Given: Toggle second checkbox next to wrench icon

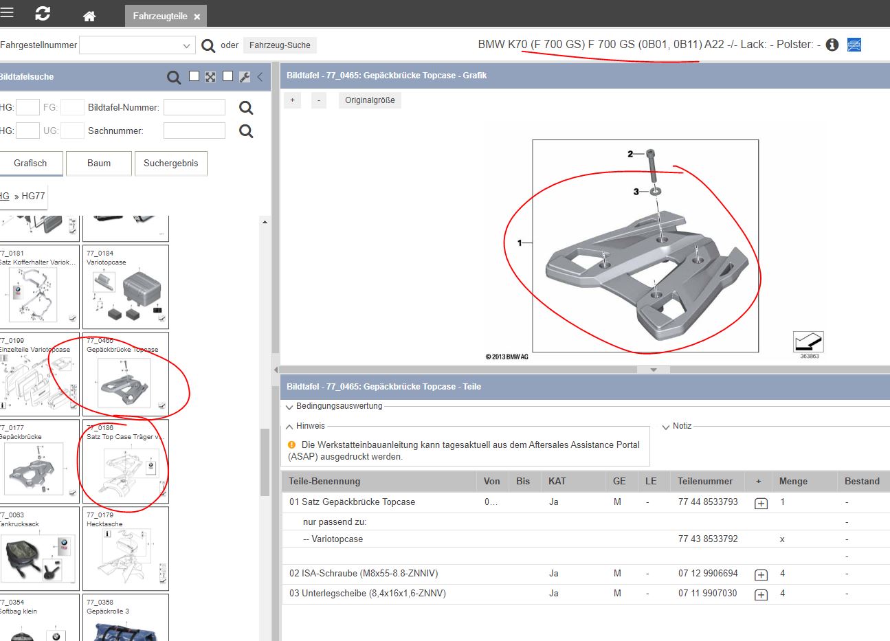Looking at the screenshot, I should pyautogui.click(x=228, y=76).
